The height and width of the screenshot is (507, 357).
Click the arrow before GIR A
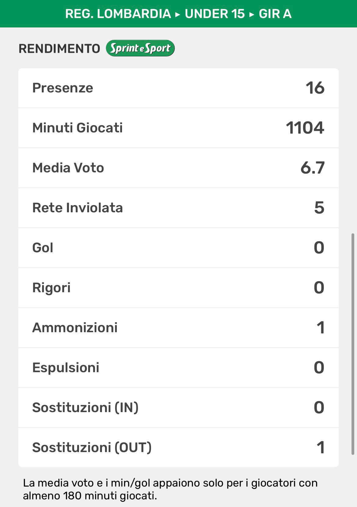point(252,14)
